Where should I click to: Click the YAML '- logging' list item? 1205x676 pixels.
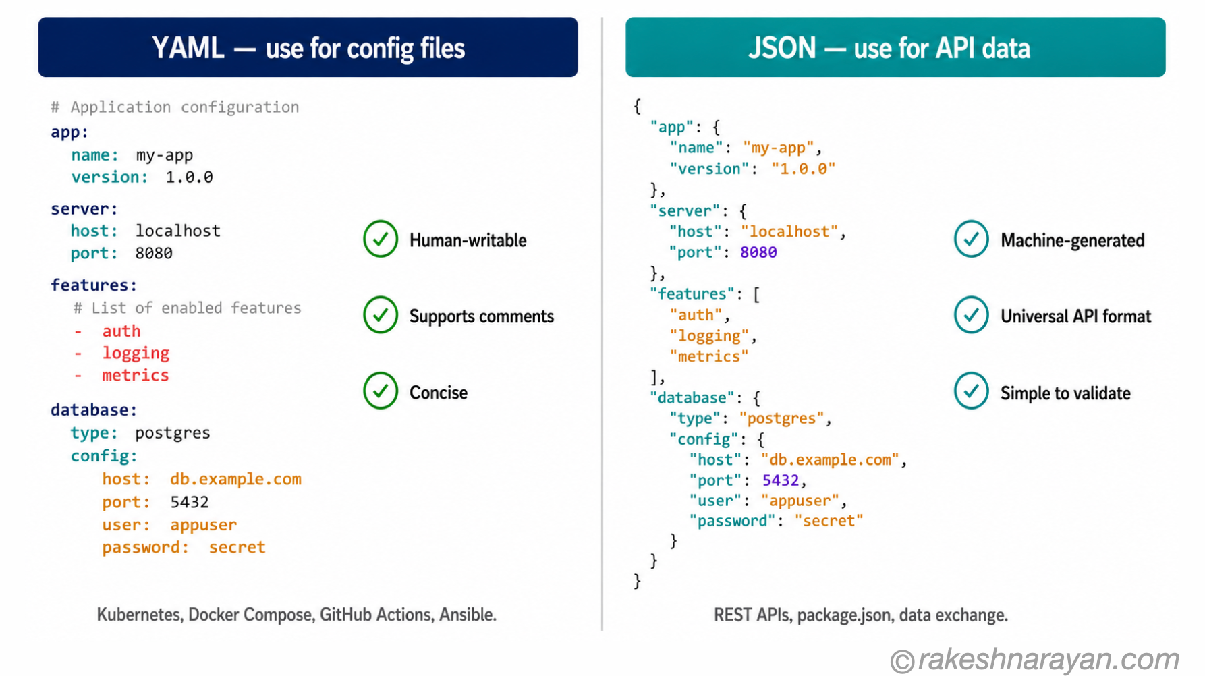click(x=121, y=353)
